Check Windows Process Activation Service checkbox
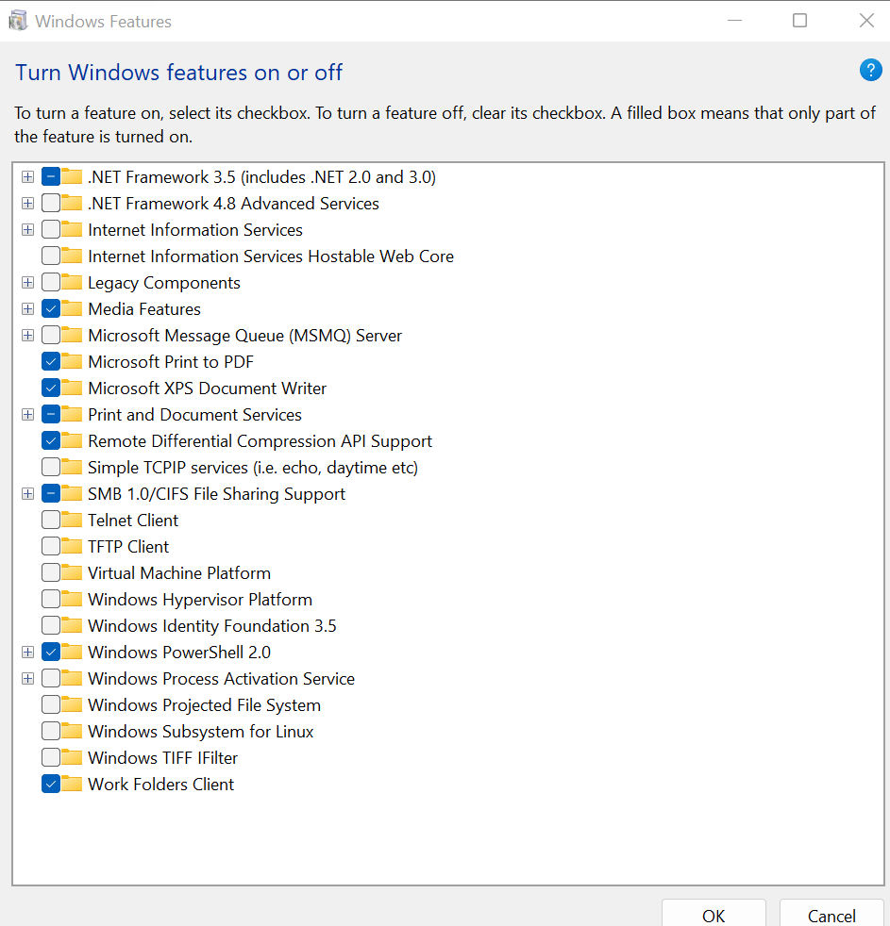 [x=51, y=678]
